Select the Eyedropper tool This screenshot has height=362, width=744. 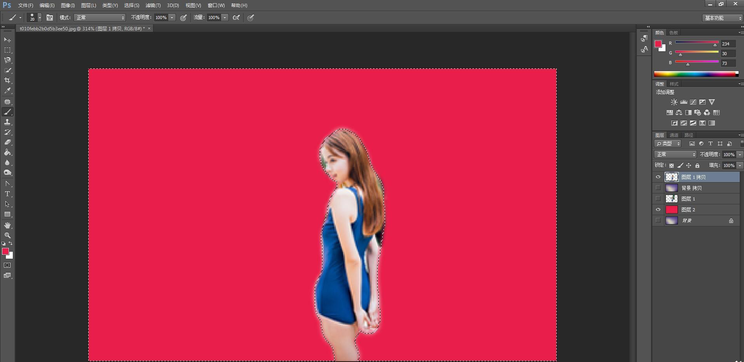(7, 90)
